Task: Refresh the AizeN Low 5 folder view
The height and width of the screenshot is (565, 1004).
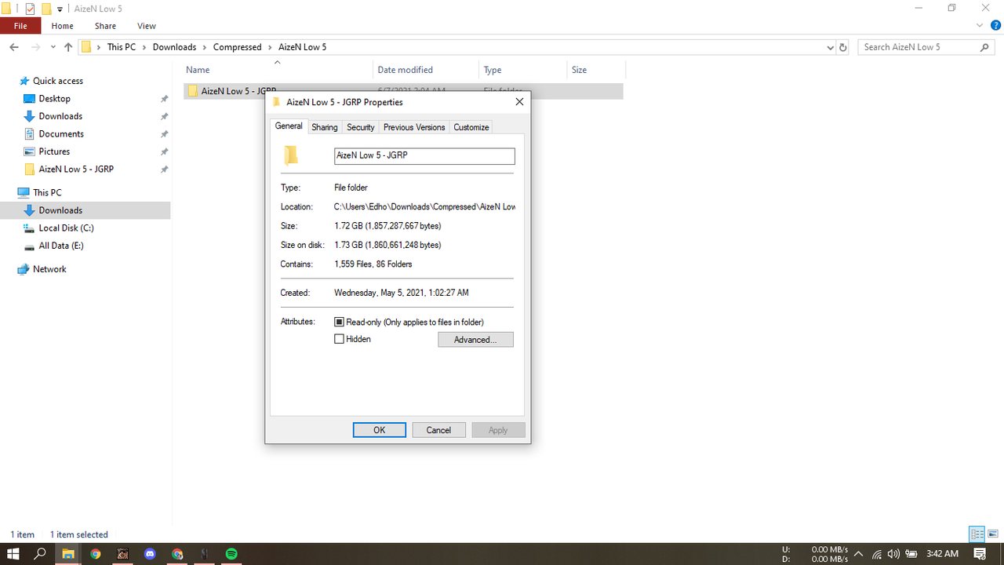Action: click(843, 47)
